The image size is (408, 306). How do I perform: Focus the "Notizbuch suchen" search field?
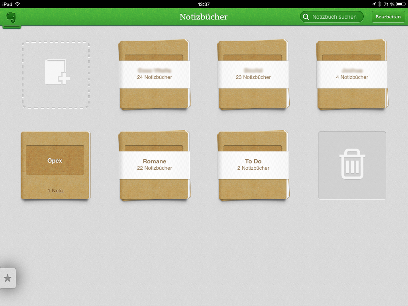click(x=334, y=17)
